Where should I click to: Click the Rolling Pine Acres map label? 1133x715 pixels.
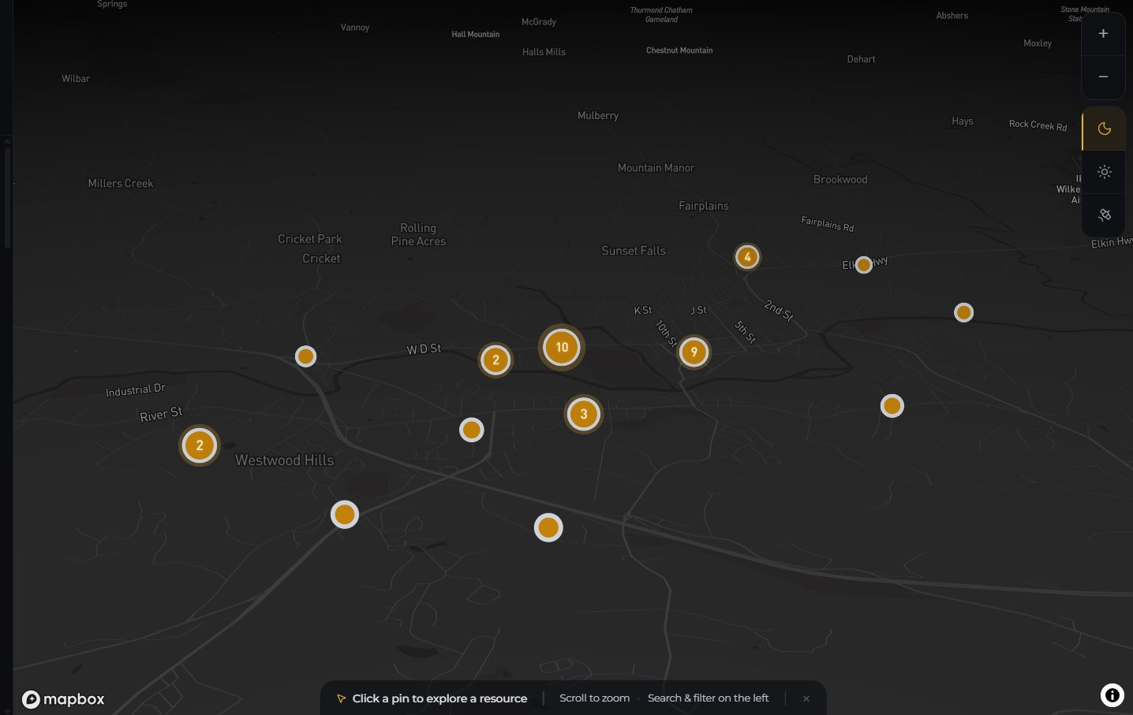[418, 235]
